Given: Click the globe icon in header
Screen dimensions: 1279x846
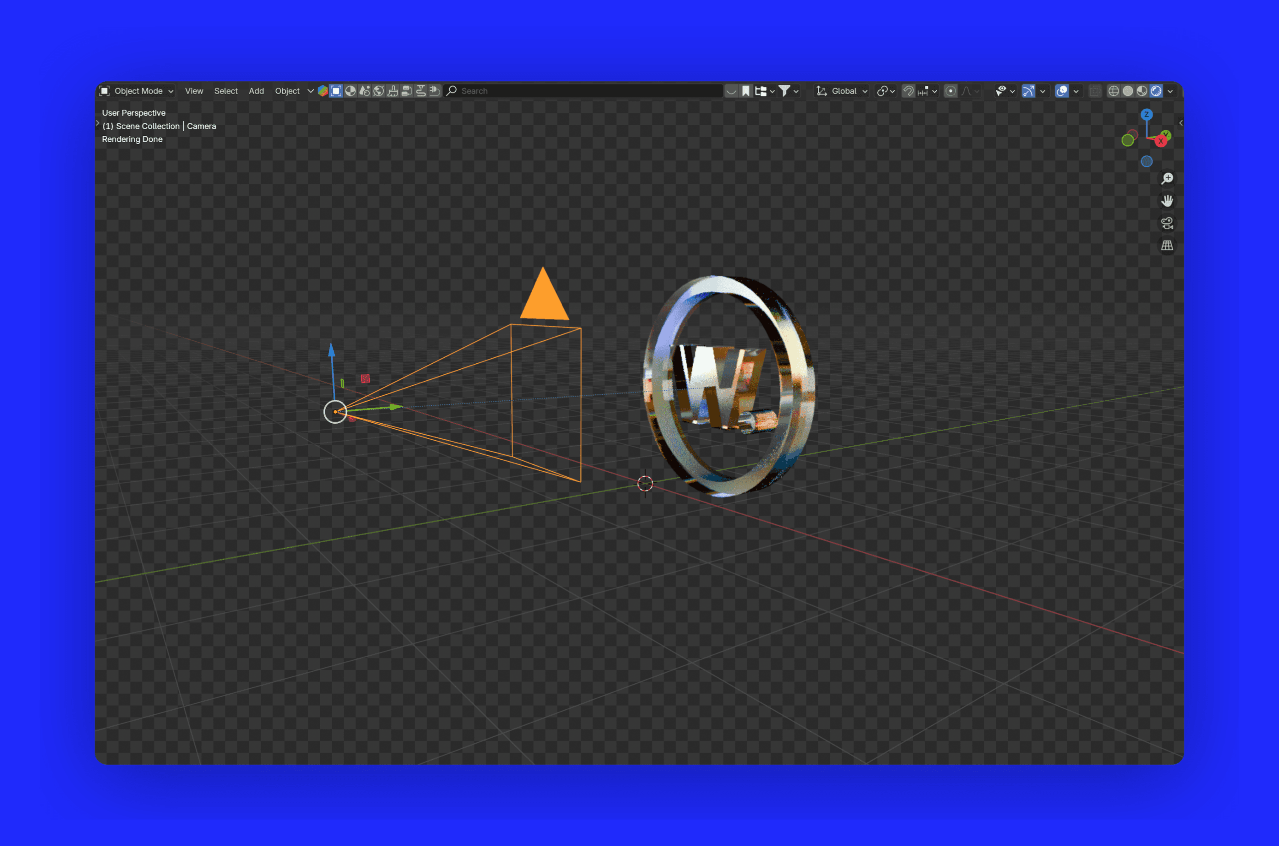Looking at the screenshot, I should tap(379, 91).
